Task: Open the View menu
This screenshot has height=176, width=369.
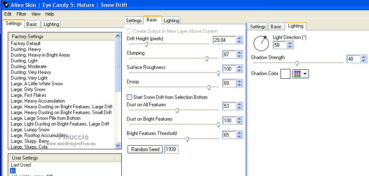Action: (36, 14)
